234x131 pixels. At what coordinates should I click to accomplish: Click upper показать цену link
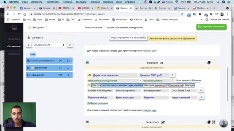tap(150, 51)
